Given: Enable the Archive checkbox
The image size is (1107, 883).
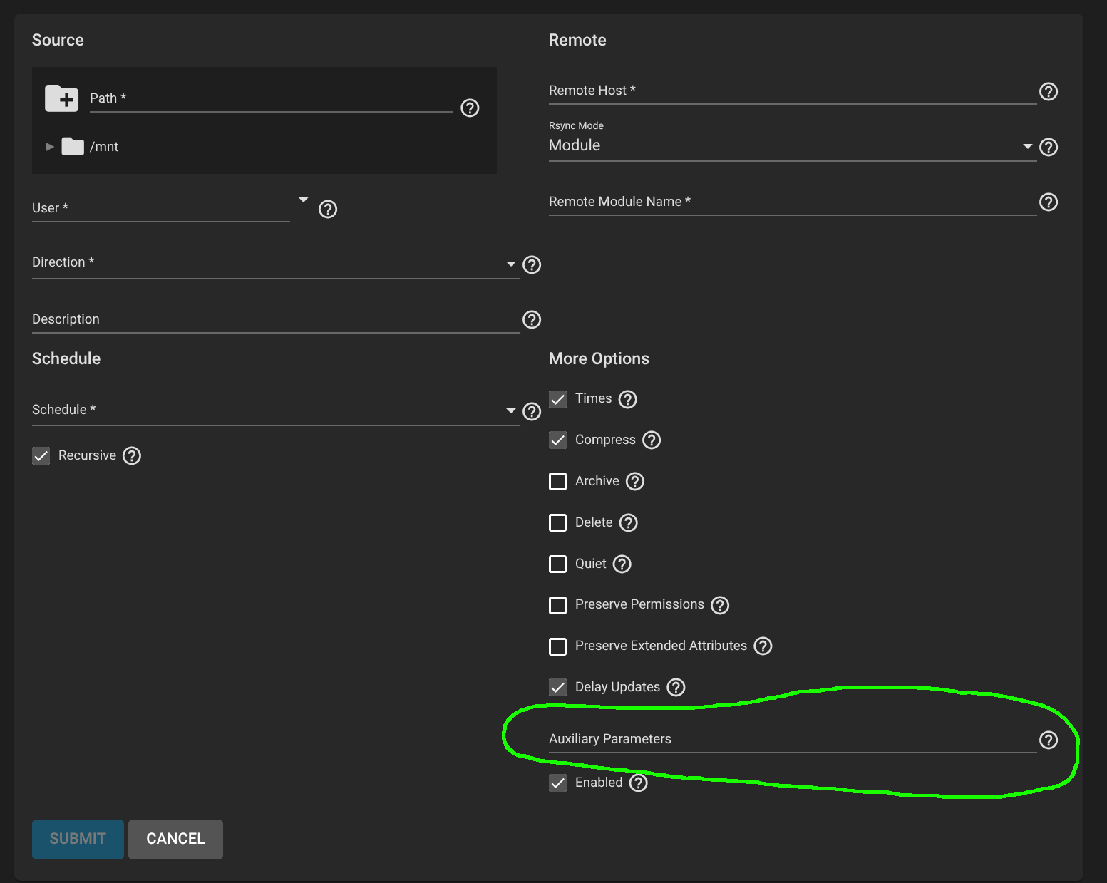Looking at the screenshot, I should (558, 481).
